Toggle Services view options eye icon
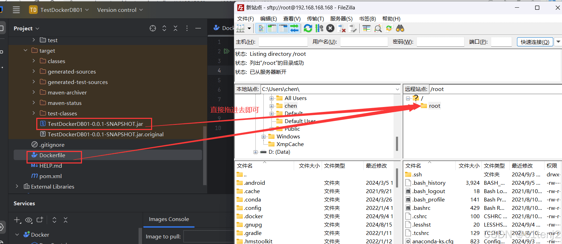 (29, 220)
